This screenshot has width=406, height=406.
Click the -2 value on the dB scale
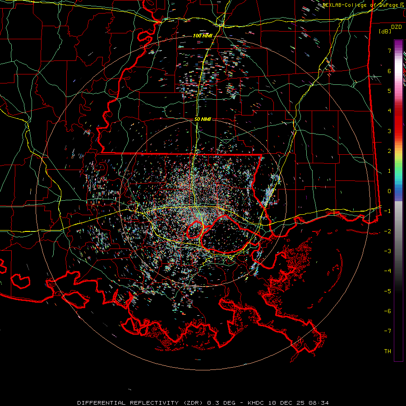point(388,231)
